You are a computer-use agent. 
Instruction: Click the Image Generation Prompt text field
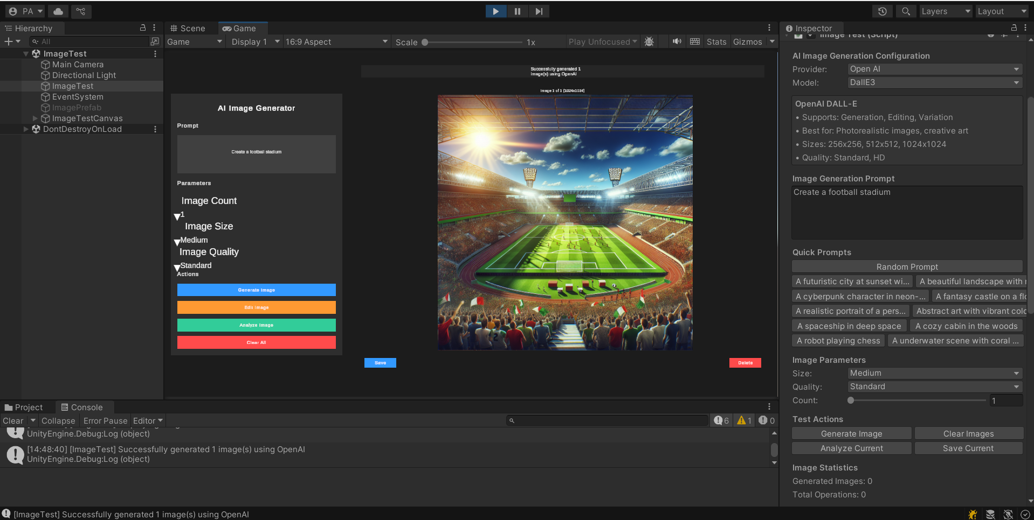[x=907, y=212]
